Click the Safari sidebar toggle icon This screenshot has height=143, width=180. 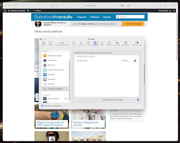[x=16, y=5]
